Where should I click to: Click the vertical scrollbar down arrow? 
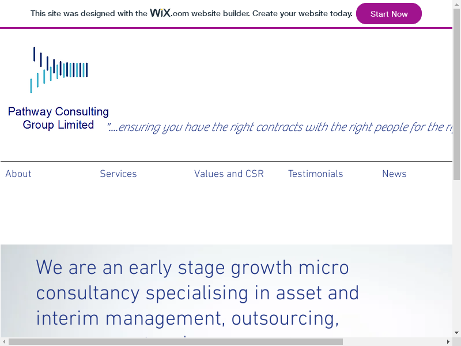pyautogui.click(x=456, y=333)
